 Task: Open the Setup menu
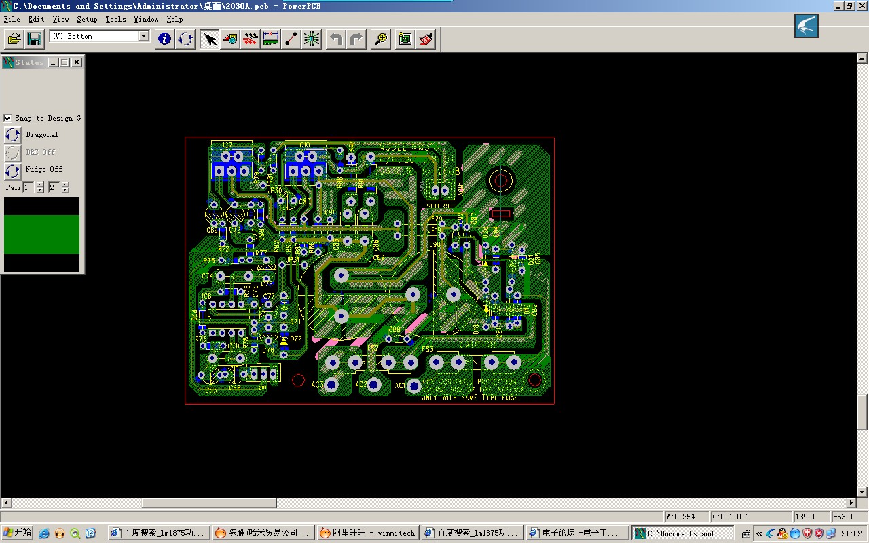(87, 19)
